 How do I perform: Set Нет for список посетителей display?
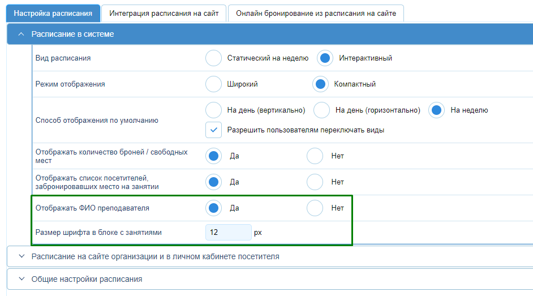[315, 182]
